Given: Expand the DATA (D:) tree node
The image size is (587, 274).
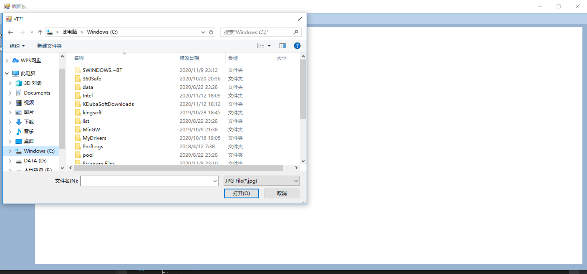Looking at the screenshot, I should [x=10, y=161].
